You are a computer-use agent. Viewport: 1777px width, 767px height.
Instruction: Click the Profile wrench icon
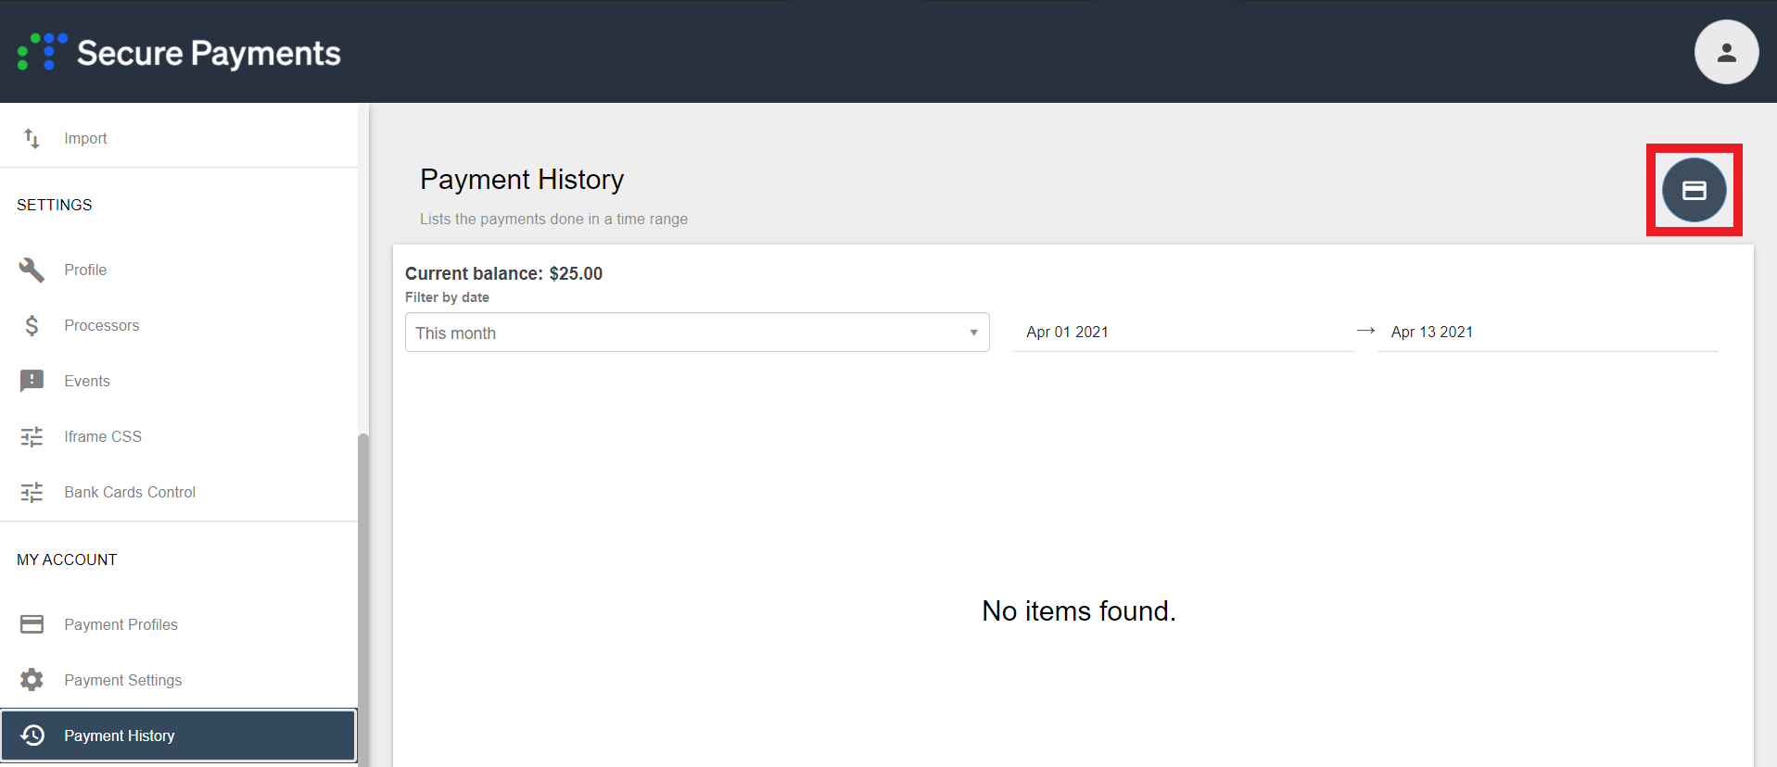(x=32, y=270)
